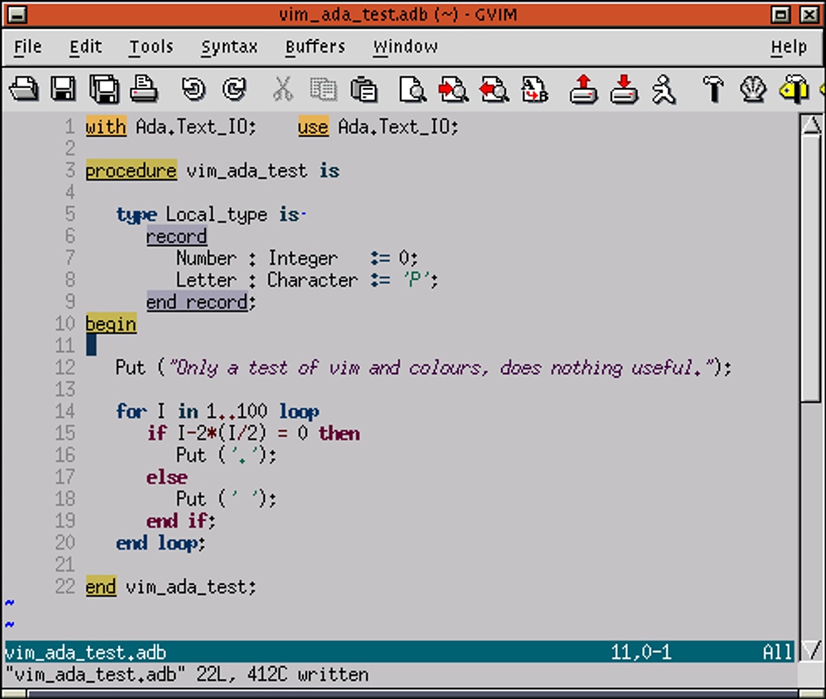The width and height of the screenshot is (826, 699).
Task: Click the scrollbar up arrow
Action: point(812,125)
